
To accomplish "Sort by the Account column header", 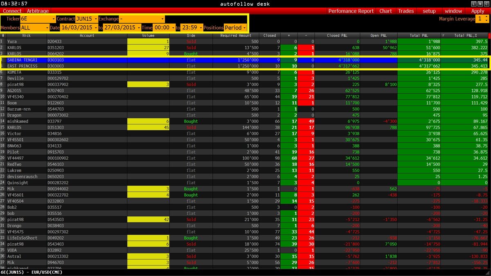I will coord(87,36).
